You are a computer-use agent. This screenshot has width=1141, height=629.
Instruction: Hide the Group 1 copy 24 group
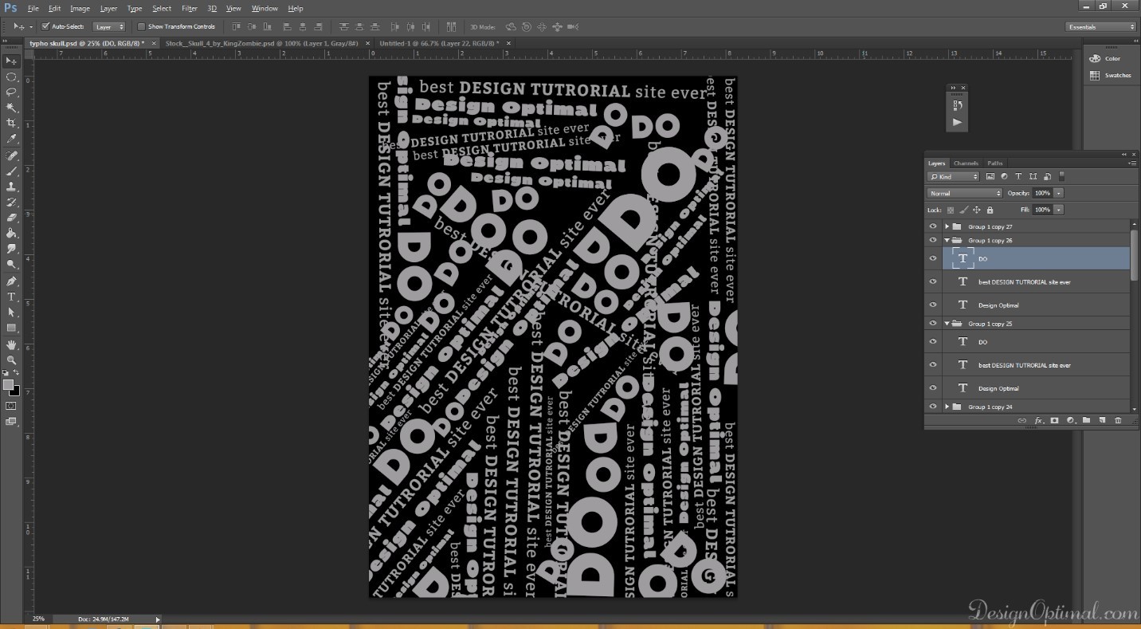click(933, 407)
